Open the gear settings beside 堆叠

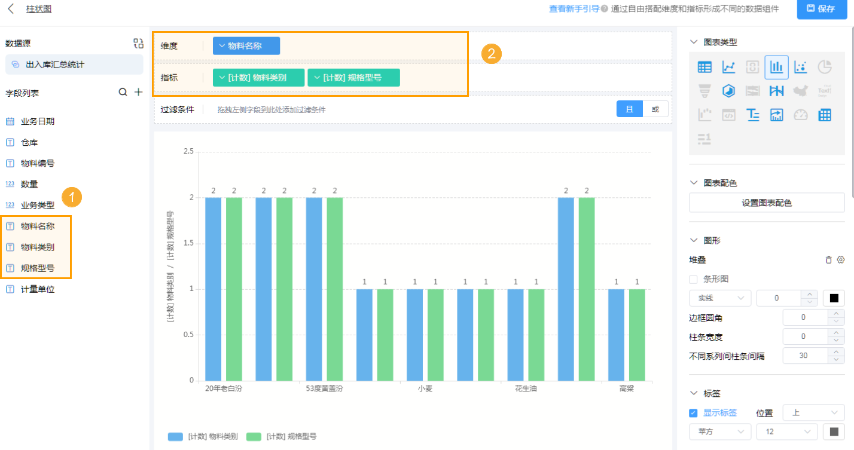[x=840, y=260]
